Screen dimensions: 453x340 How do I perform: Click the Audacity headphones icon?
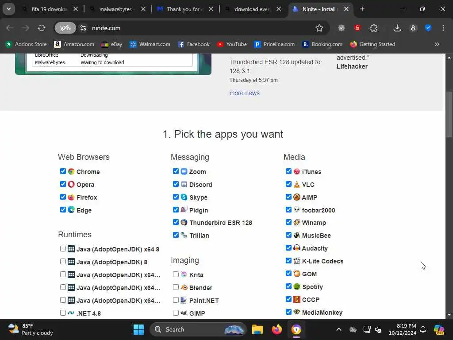coord(297,248)
